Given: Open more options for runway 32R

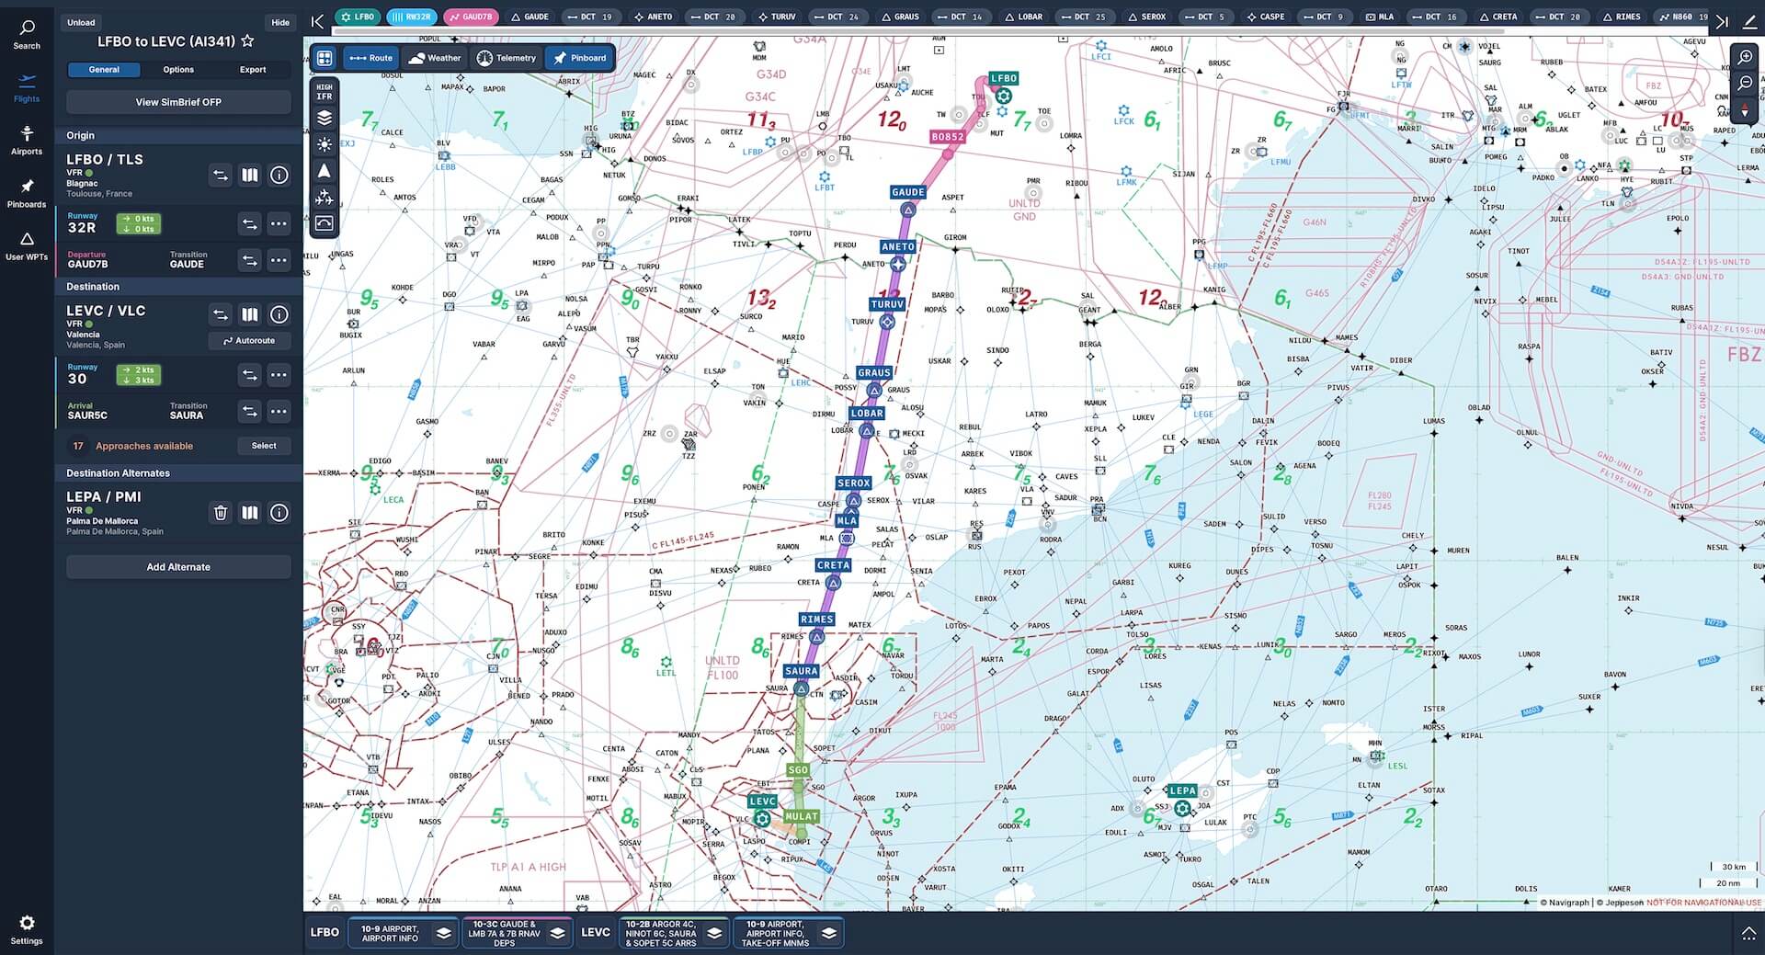Looking at the screenshot, I should (x=279, y=223).
